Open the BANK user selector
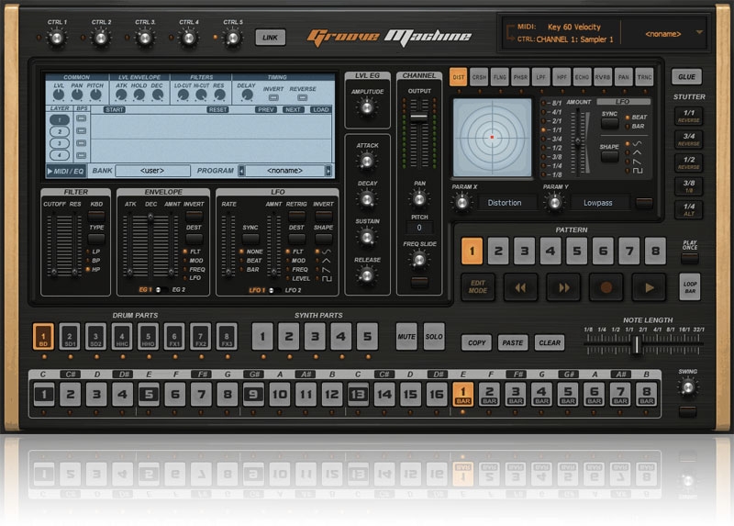Image resolution: width=734 pixels, height=526 pixels. (x=152, y=171)
